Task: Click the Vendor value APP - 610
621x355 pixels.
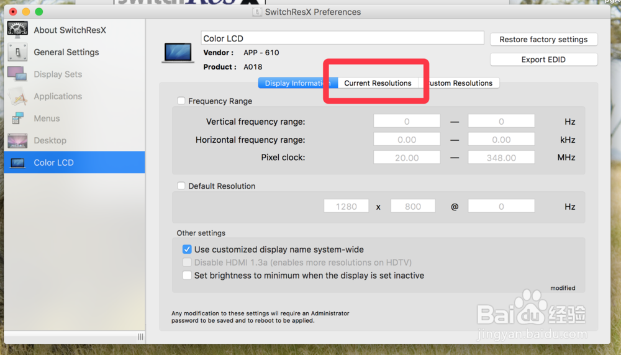Action: (x=261, y=53)
